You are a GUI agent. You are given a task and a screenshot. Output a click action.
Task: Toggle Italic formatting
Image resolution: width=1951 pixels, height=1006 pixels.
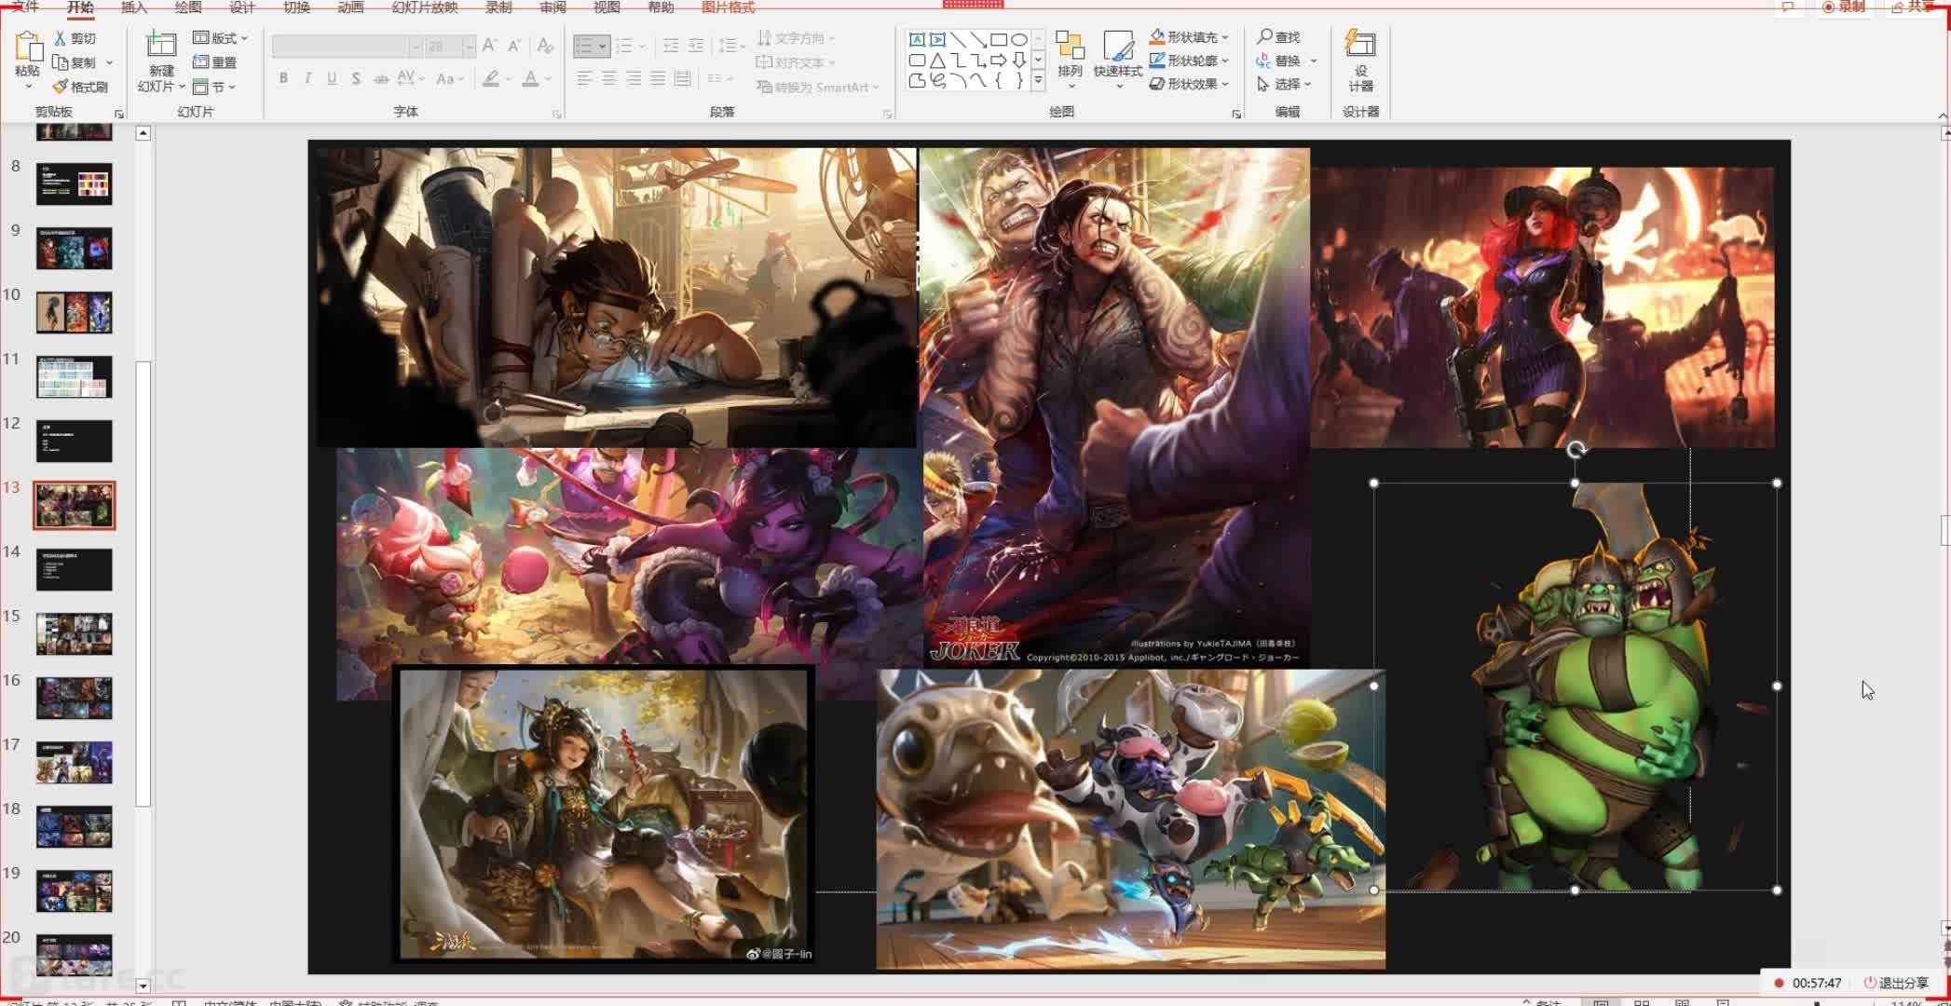click(x=307, y=78)
